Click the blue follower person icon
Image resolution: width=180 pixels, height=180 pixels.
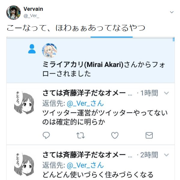[x=32, y=49]
